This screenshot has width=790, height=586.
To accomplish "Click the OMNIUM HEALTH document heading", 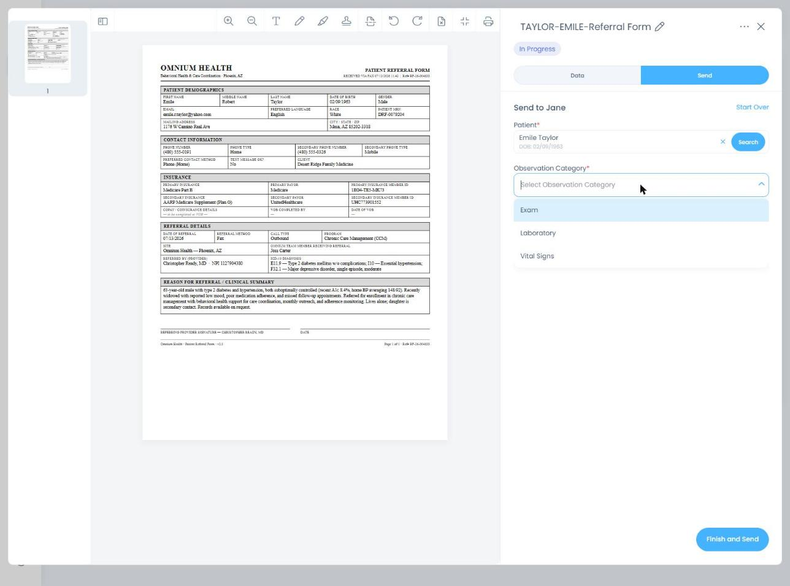I will tap(196, 68).
